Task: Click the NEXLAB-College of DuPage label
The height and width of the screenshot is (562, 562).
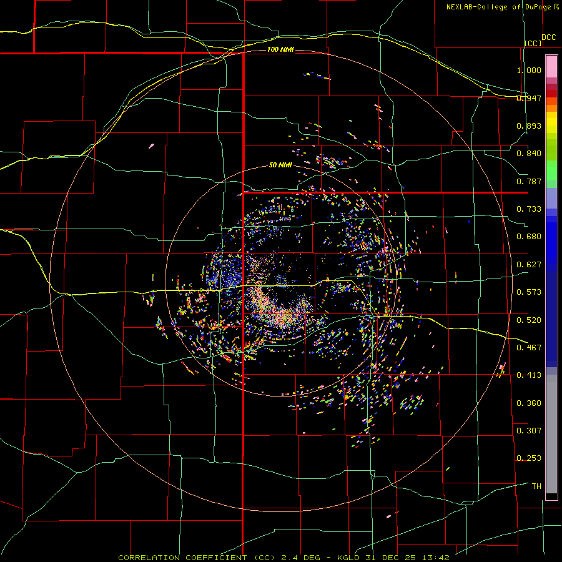Action: coord(499,7)
